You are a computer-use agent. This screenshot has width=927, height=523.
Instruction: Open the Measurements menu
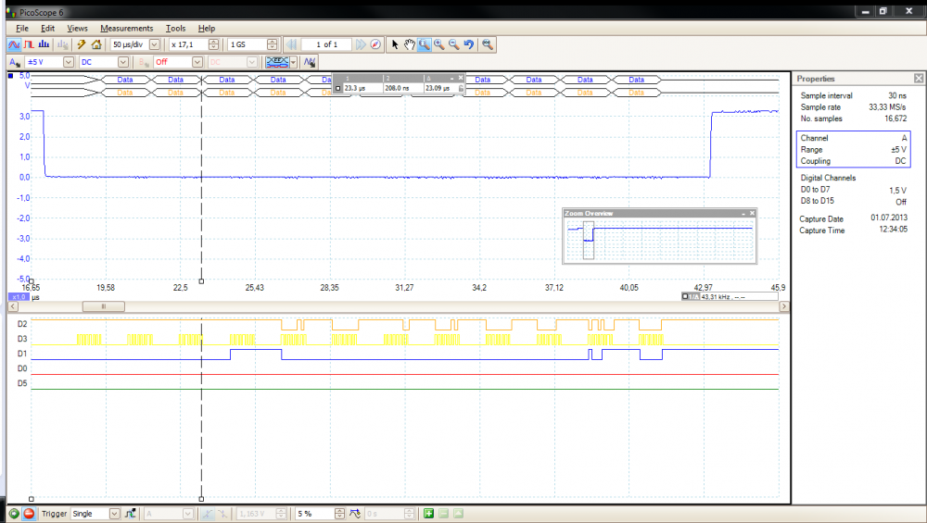point(126,29)
